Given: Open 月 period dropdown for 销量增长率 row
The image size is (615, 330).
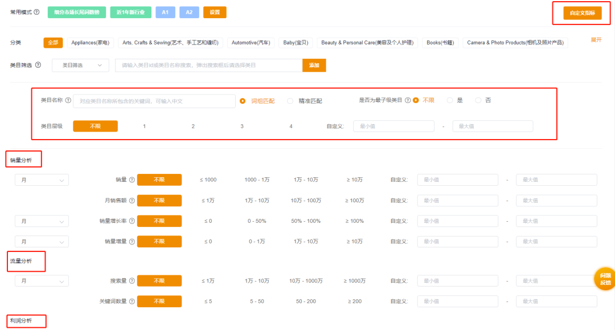Looking at the screenshot, I should tap(42, 221).
